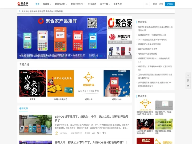Open the 喔刷POS机 topic card
This screenshot has width=192, height=144.
point(117,85)
